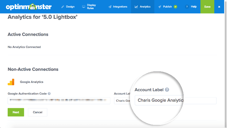Viewport: 227px width, 128px height.
Task: Open the Help menu
Action: [x=191, y=7]
